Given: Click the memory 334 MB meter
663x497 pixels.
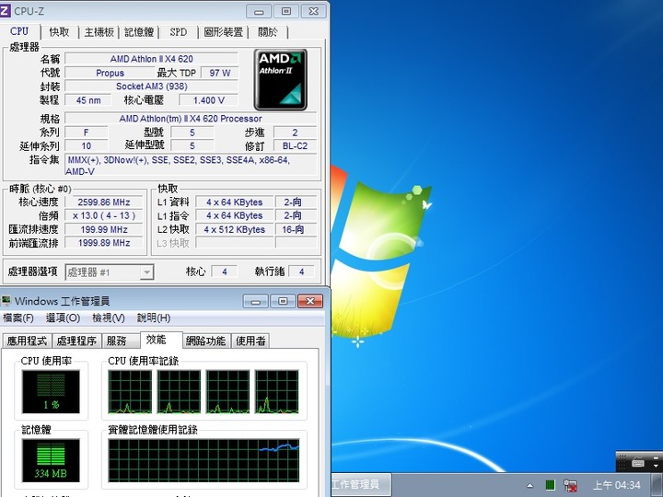Looking at the screenshot, I should pos(51,461).
